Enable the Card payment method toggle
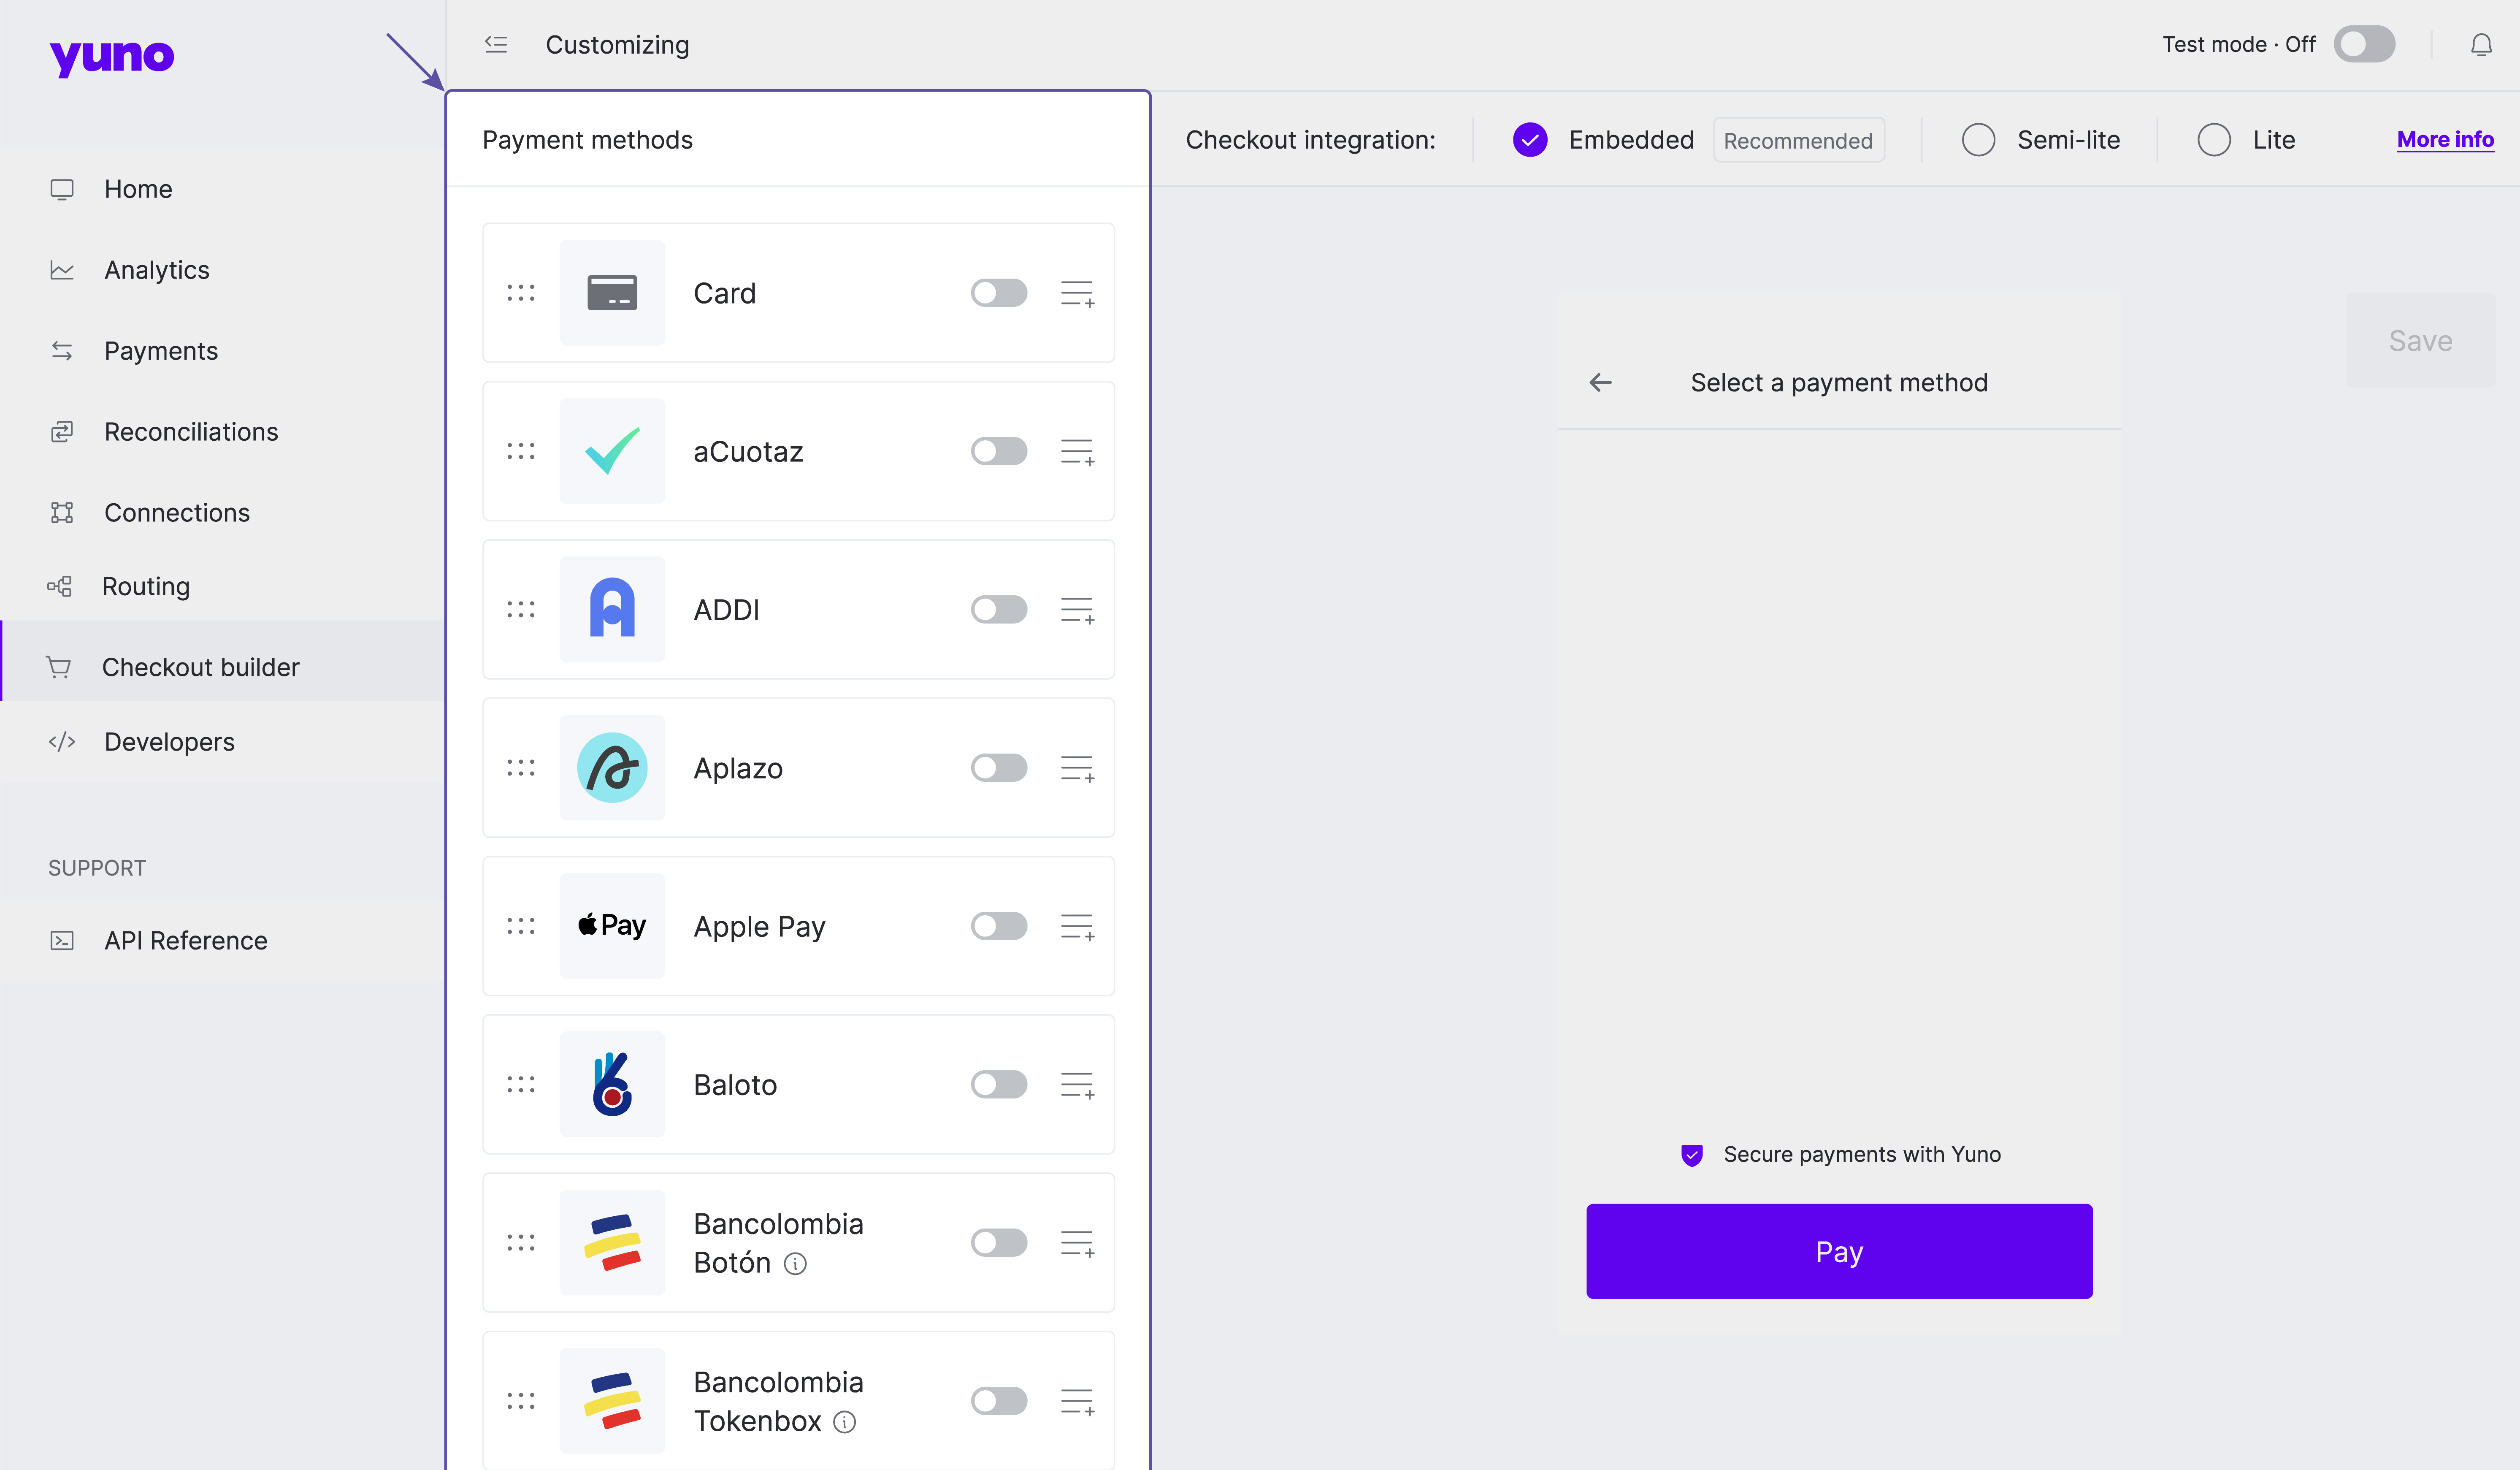This screenshot has height=1470, width=2520. [x=998, y=293]
